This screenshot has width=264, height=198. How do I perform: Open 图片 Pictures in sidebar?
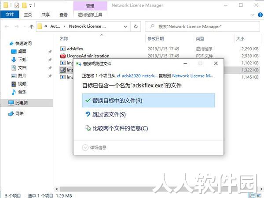22,75
